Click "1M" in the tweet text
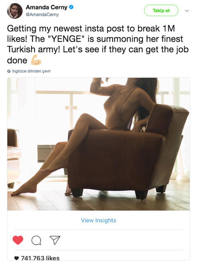The height and width of the screenshot is (264, 202). coord(169,28)
